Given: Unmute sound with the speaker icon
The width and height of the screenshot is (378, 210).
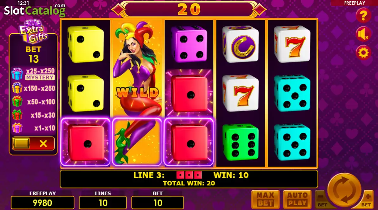Looking at the screenshot, I should coord(363,34).
